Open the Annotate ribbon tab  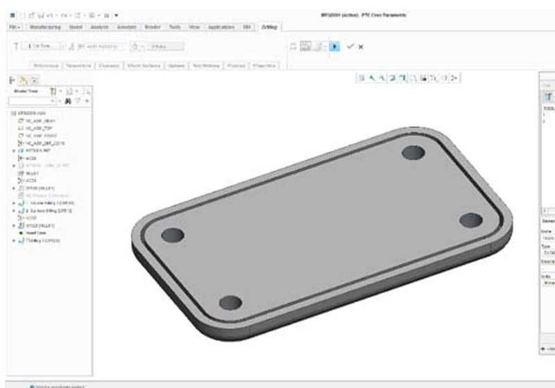tap(126, 27)
